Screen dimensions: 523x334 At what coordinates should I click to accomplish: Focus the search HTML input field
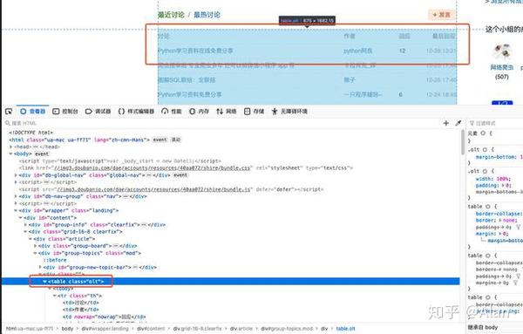tap(221, 123)
